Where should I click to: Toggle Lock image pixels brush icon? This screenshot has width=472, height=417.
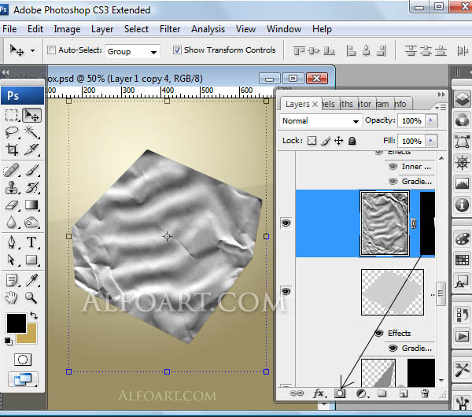(x=326, y=141)
